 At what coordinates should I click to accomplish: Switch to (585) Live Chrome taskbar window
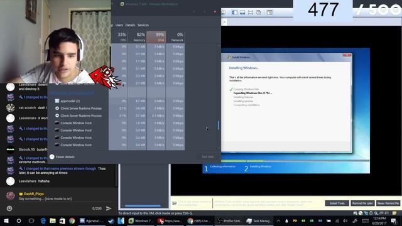pos(200,220)
